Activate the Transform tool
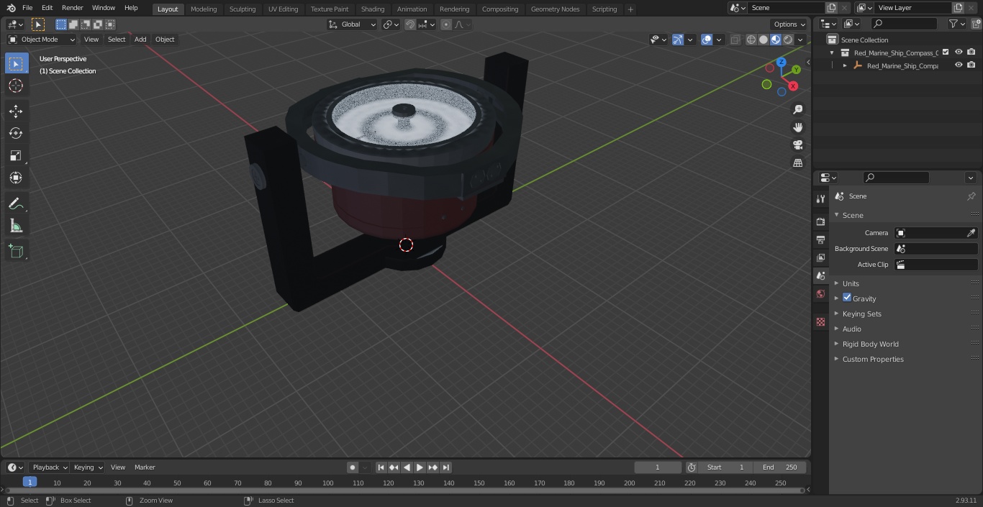This screenshot has height=507, width=983. [x=16, y=178]
